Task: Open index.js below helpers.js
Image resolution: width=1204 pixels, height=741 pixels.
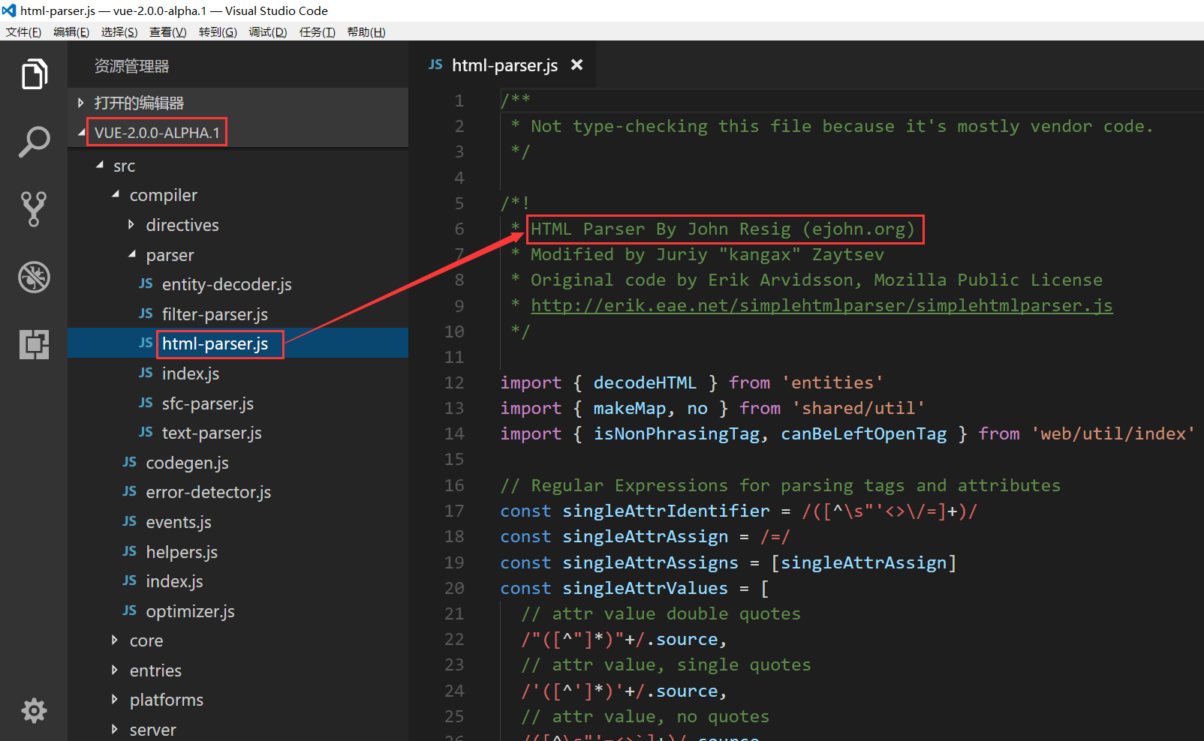Action: pos(174,581)
